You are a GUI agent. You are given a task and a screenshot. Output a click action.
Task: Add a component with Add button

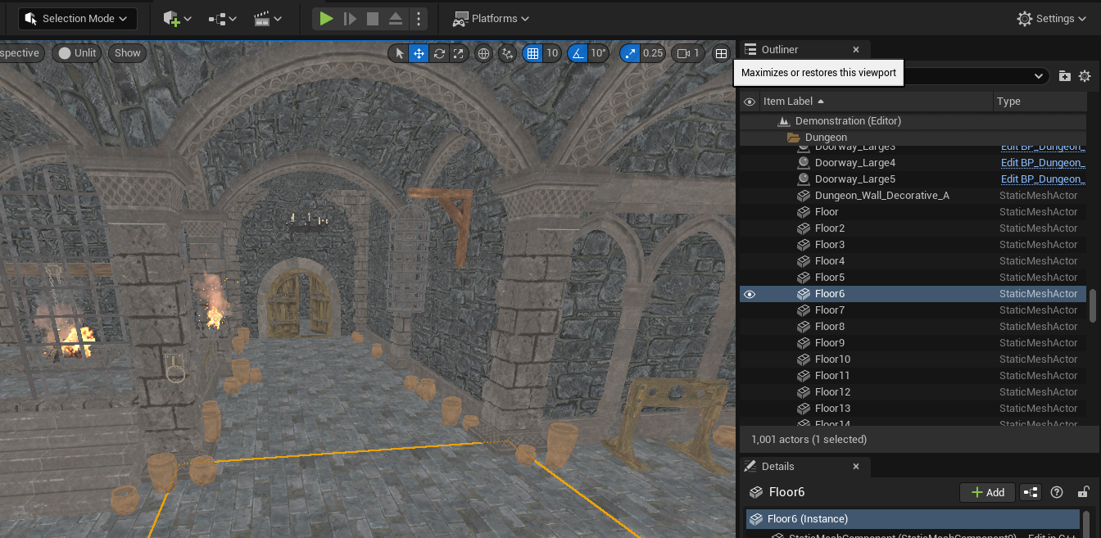(x=987, y=492)
